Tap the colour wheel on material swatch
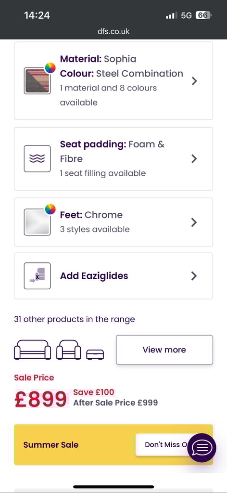 tap(50, 67)
